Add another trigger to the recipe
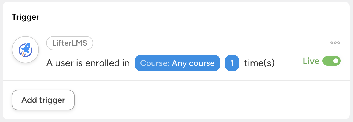 [x=43, y=100]
